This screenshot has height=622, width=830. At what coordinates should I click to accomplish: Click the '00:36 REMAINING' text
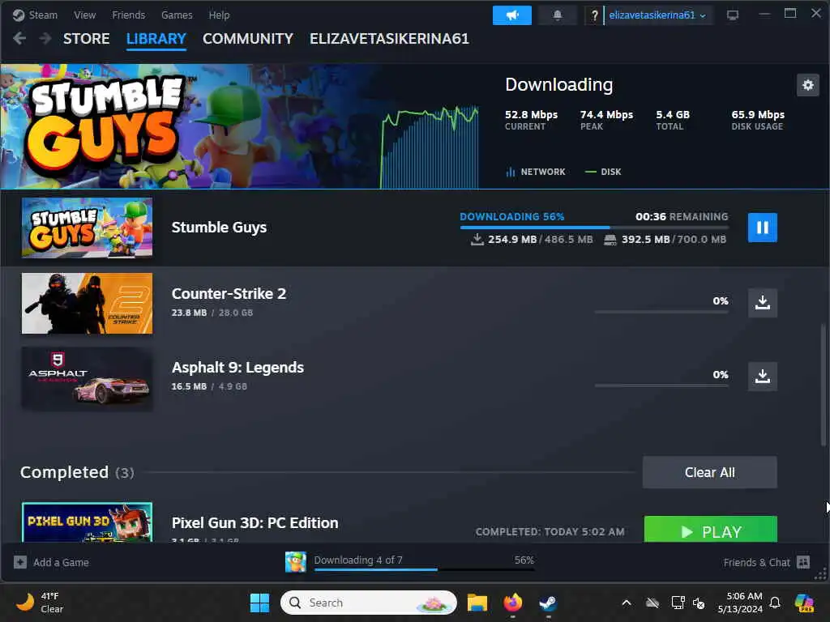pos(682,216)
